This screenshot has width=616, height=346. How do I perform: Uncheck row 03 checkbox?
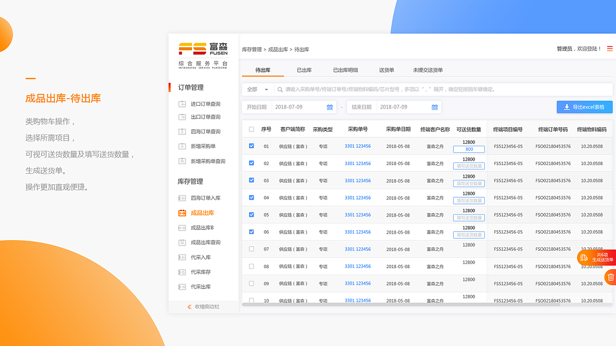pos(251,180)
